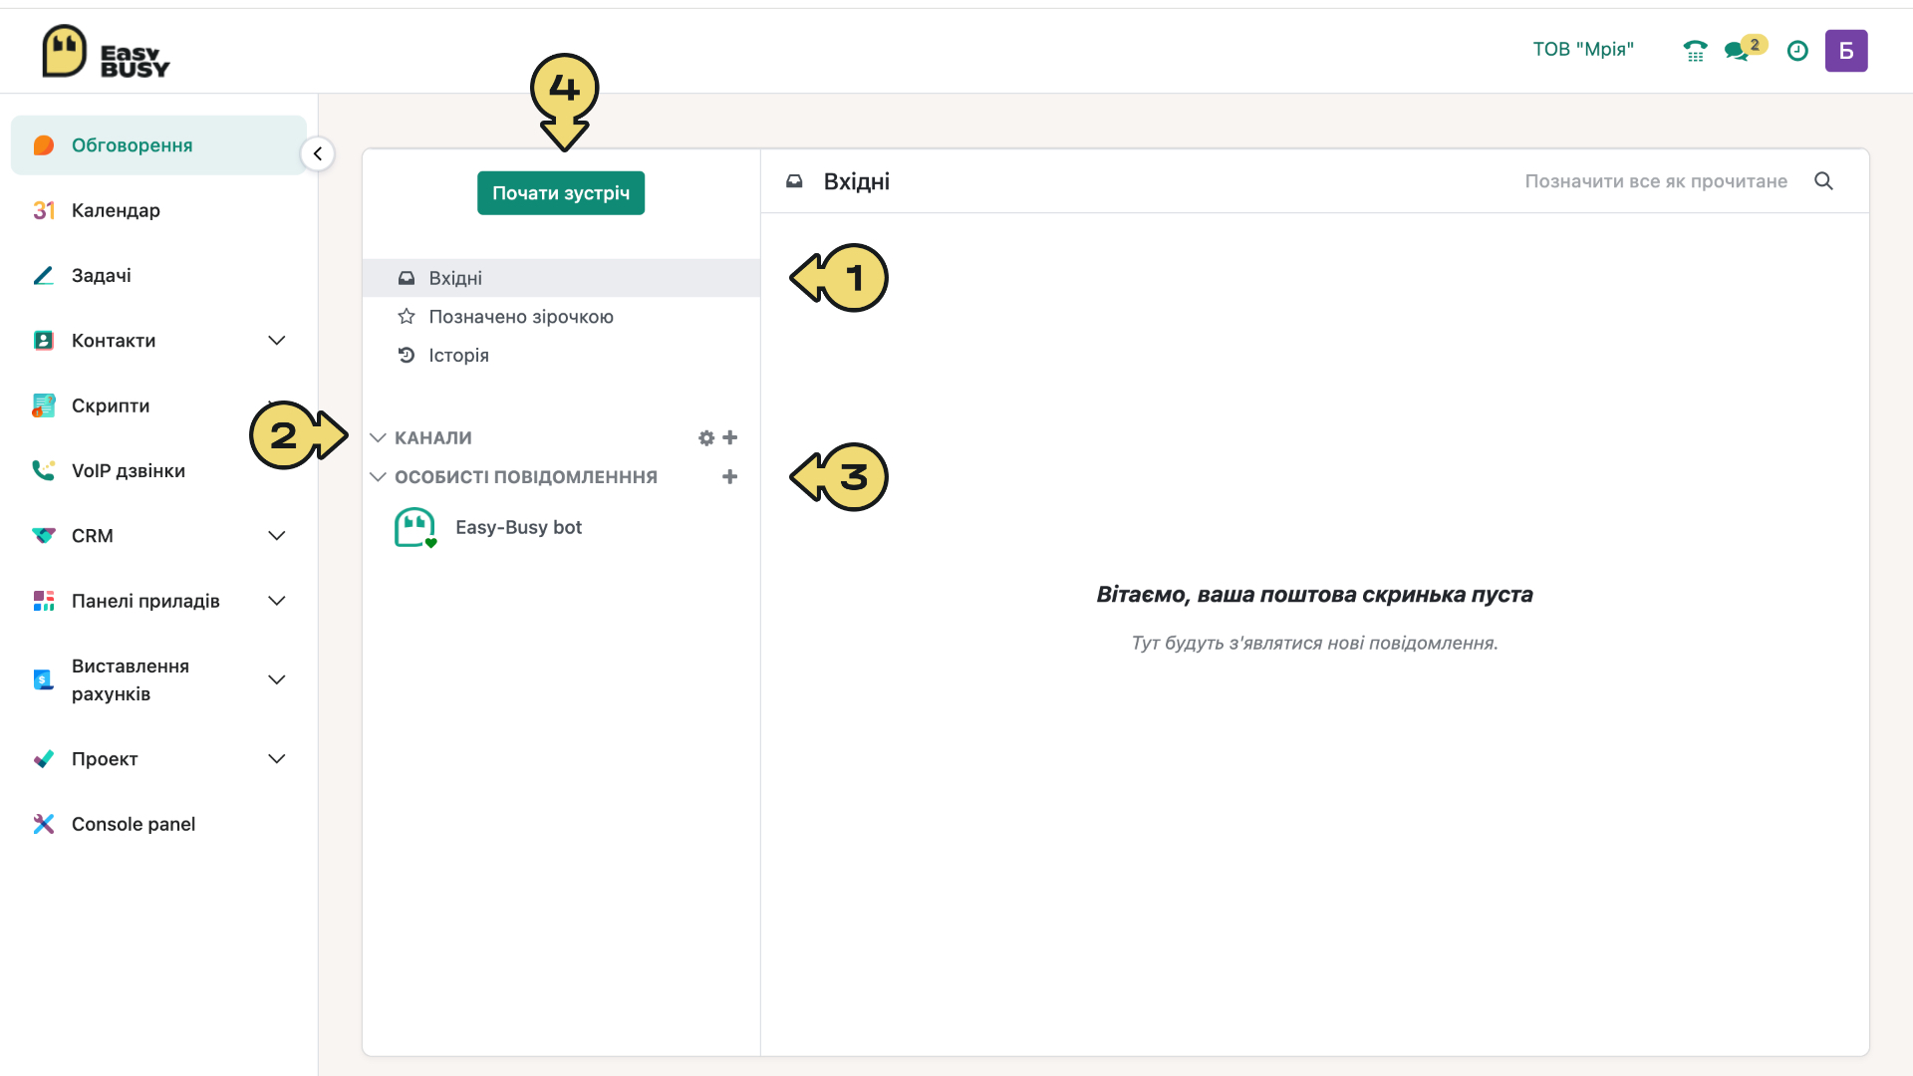Click the Вхідні title in content header
Screen dimensions: 1913x1076
pyautogui.click(x=857, y=181)
